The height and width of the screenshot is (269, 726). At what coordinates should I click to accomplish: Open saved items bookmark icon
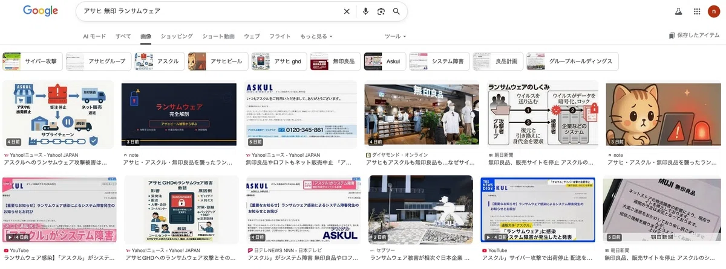click(x=672, y=36)
